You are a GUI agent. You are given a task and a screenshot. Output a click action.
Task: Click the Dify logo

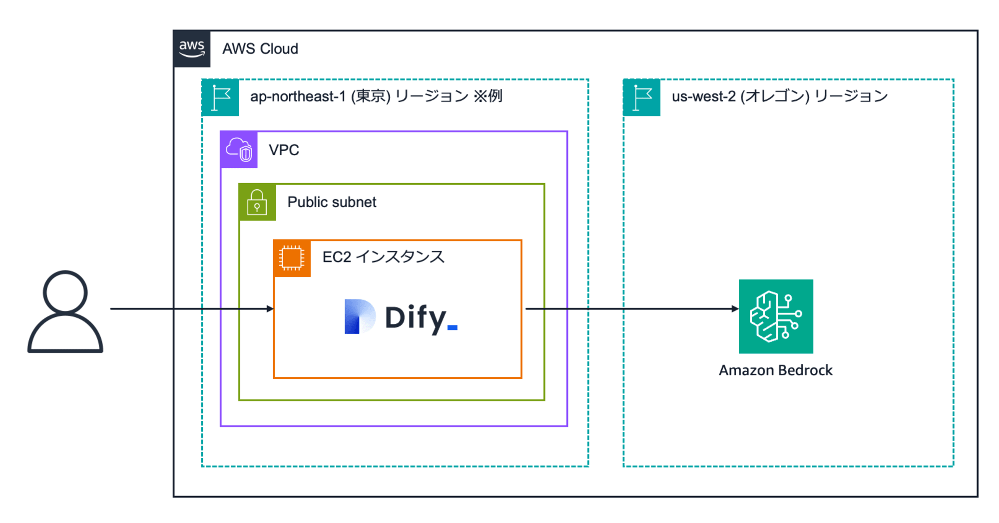[401, 317]
